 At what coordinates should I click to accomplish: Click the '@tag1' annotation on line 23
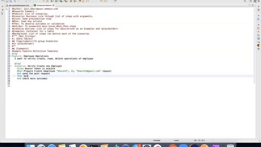click(x=18, y=64)
